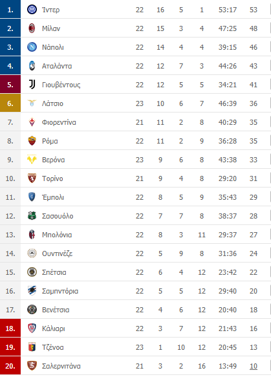This screenshot has width=271, height=377.
Task: Click the Torino bull crest icon
Action: point(32,178)
